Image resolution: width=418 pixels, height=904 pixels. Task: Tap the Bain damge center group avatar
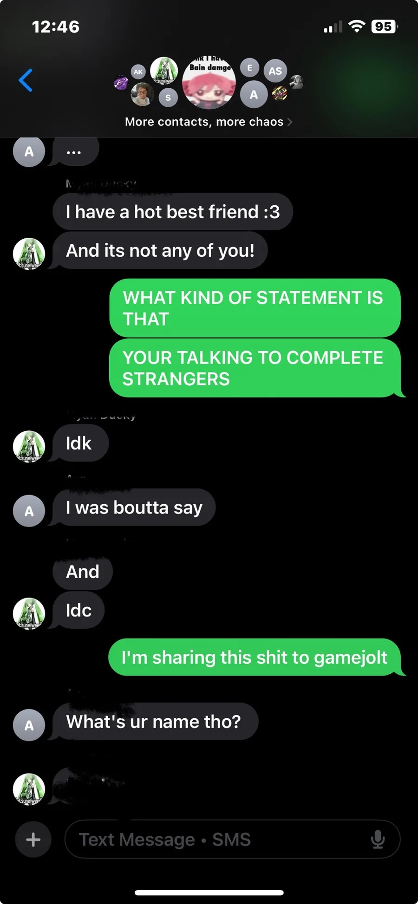point(209,83)
